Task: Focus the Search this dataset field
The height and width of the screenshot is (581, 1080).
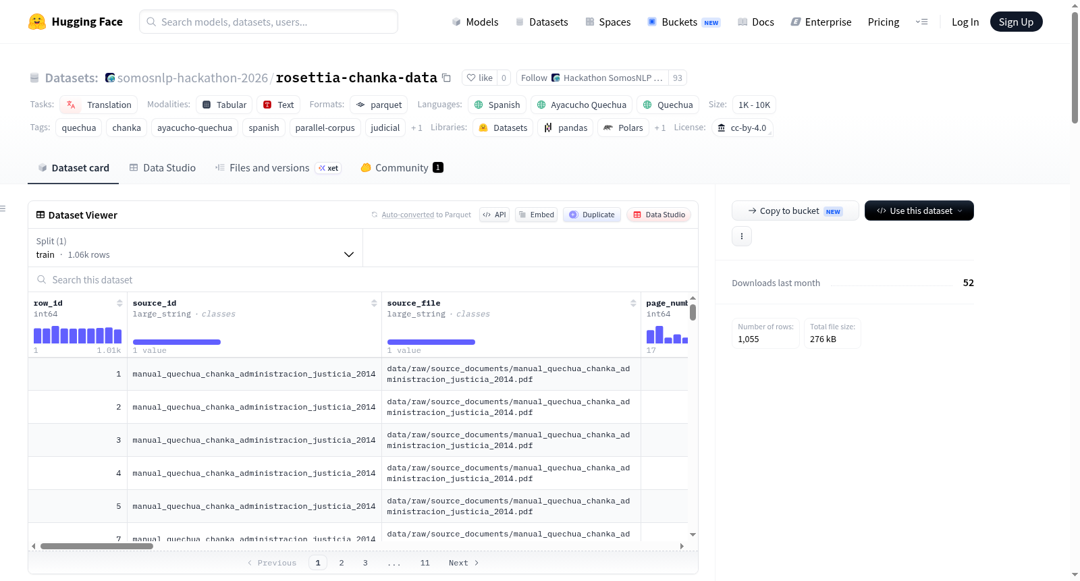Action: click(363, 279)
